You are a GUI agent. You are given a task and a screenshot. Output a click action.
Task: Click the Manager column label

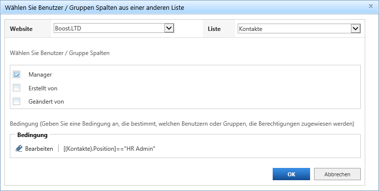pyautogui.click(x=40, y=75)
